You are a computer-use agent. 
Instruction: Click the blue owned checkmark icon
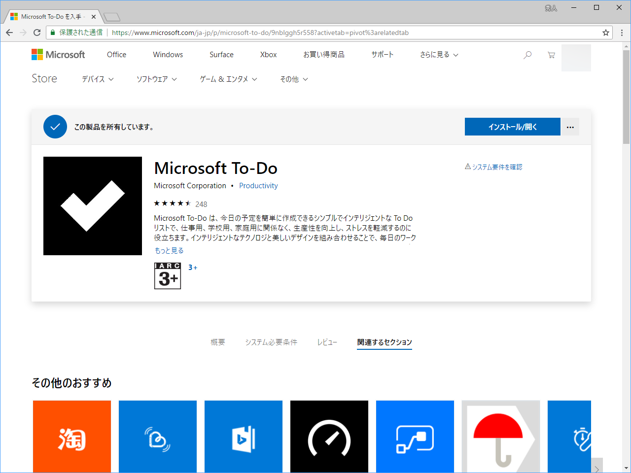tap(55, 127)
